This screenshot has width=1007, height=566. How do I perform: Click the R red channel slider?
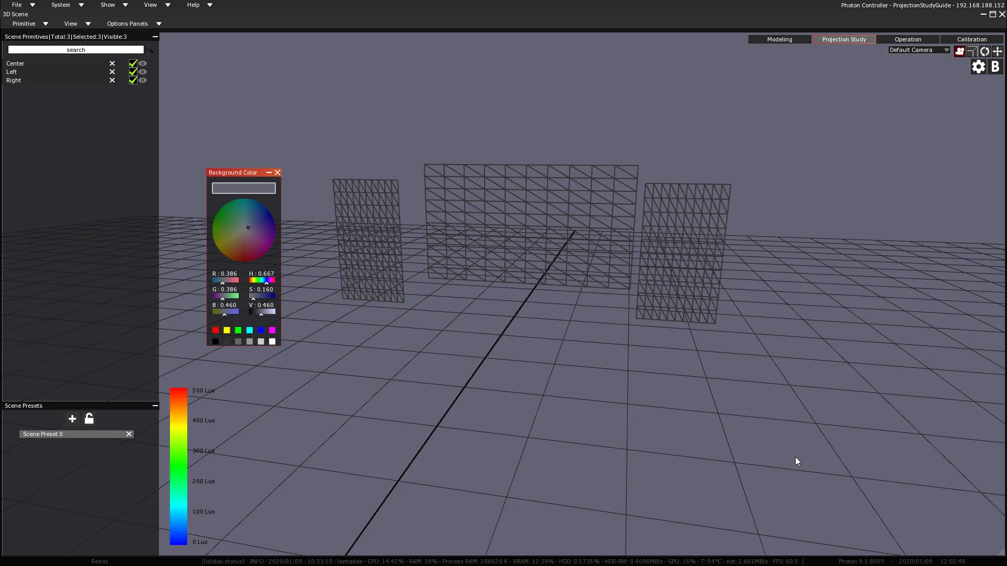226,280
